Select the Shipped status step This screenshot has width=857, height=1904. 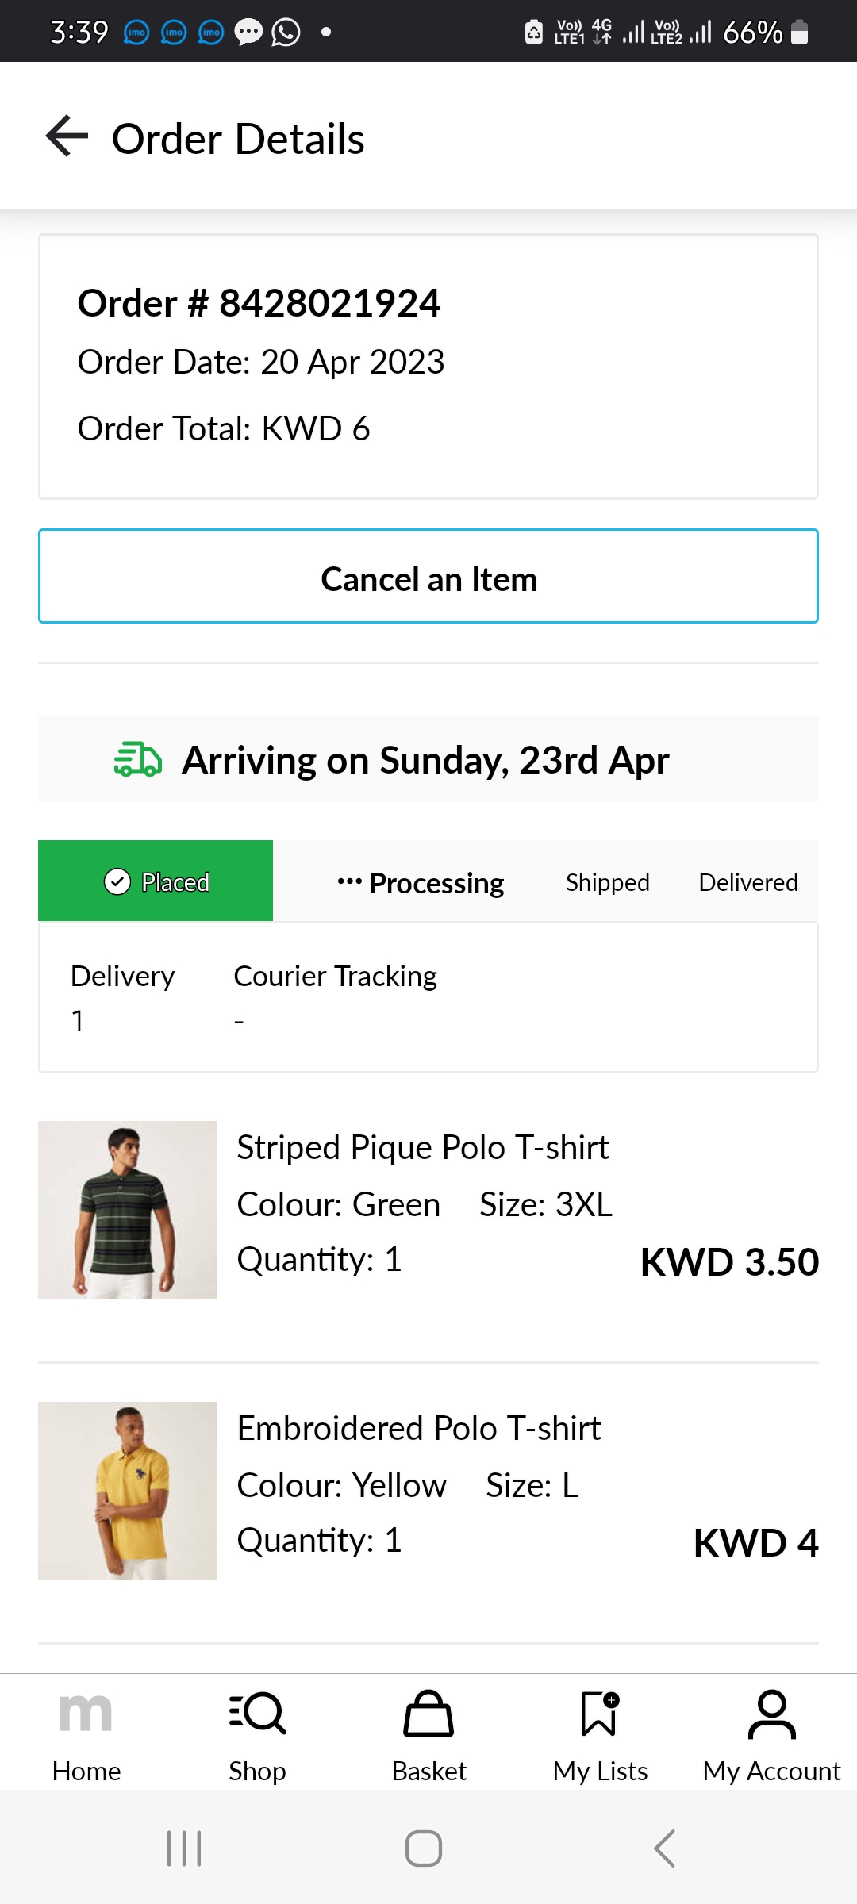pyautogui.click(x=607, y=882)
